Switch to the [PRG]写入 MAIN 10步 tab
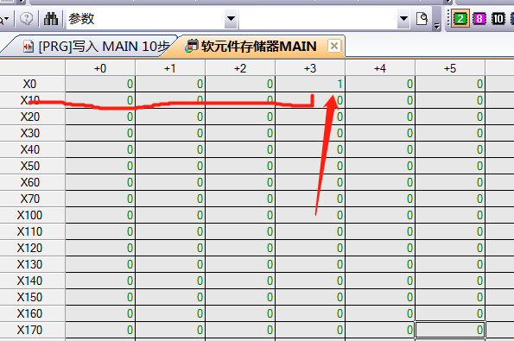This screenshot has width=514, height=341. tap(104, 47)
